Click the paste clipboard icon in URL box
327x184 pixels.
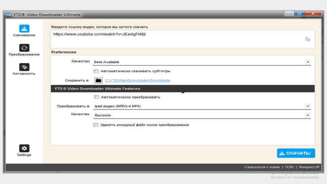pos(308,39)
